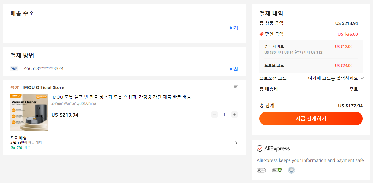Image resolution: width=373 pixels, height=183 pixels.
Task: Click the 3월 14일 delivery estimate text
Action: pos(26,143)
